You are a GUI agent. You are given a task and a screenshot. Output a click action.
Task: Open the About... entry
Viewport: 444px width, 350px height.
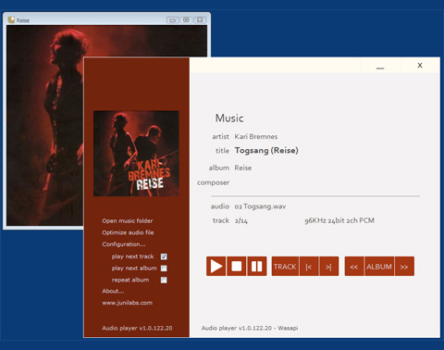(113, 291)
